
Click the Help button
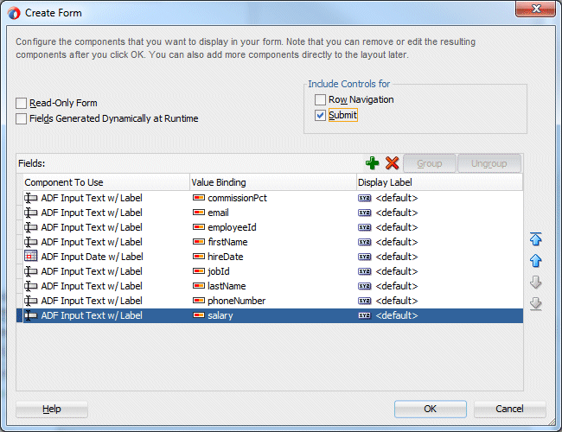[52, 409]
